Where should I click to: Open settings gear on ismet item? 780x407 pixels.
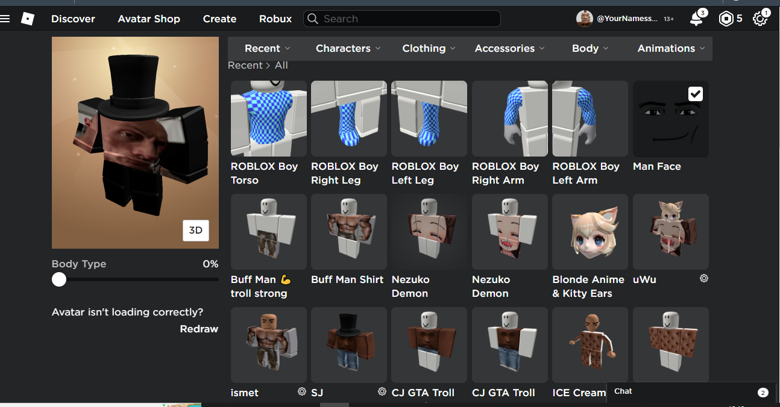coord(301,391)
